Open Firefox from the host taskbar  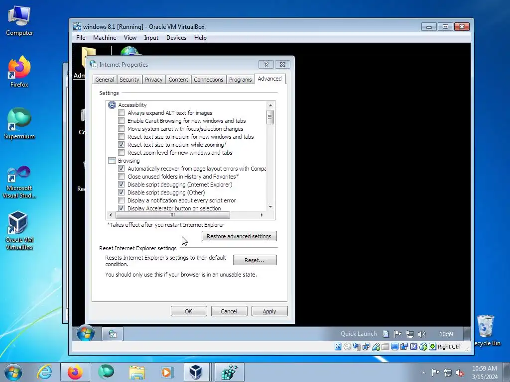[75, 372]
